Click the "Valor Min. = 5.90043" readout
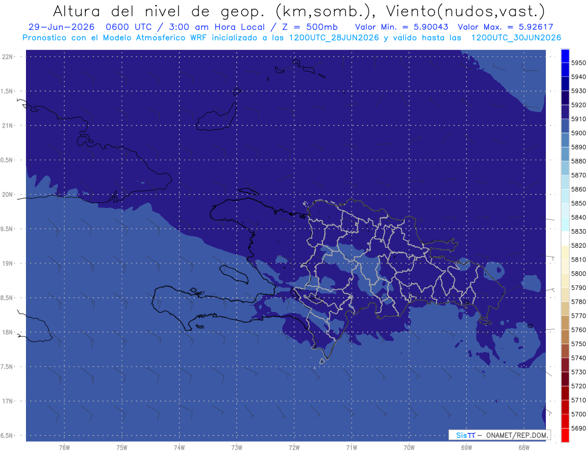Screen dimensions: 588x454 pyautogui.click(x=402, y=27)
